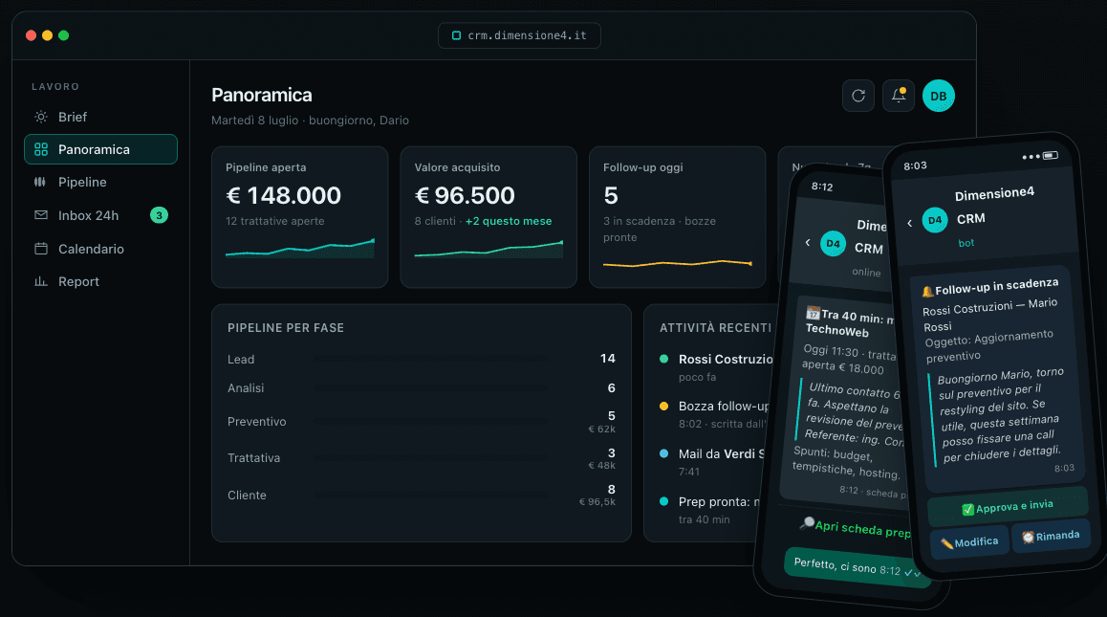Open Inbox 24h section

click(101, 215)
